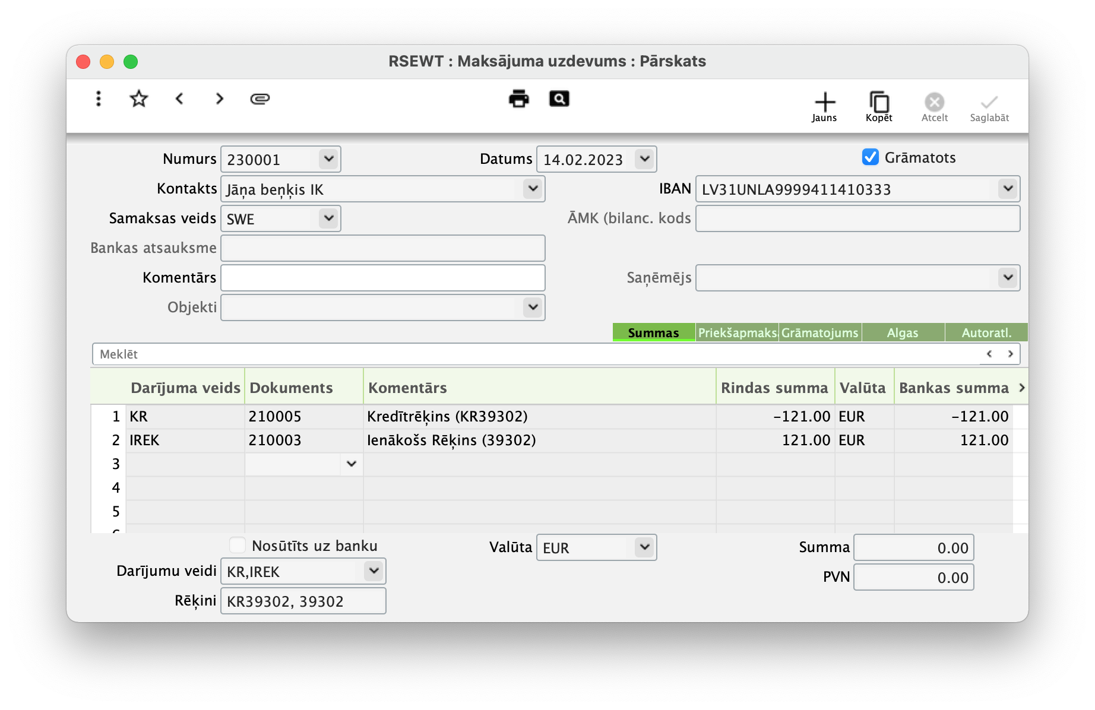The height and width of the screenshot is (710, 1095).
Task: Select row 1 KR transaction cell
Action: (185, 417)
